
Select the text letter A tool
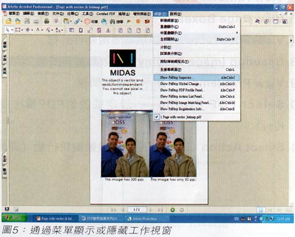point(38,30)
